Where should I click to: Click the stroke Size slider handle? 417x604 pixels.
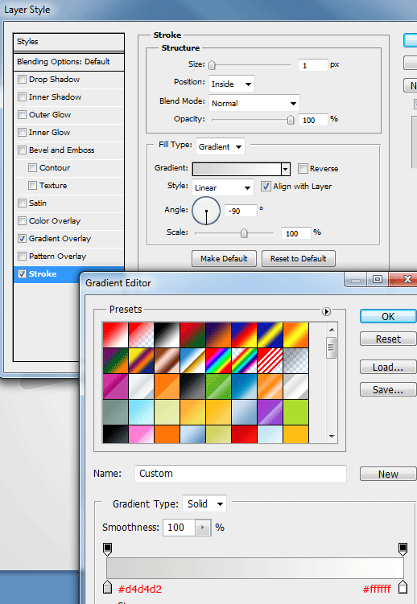click(x=212, y=65)
